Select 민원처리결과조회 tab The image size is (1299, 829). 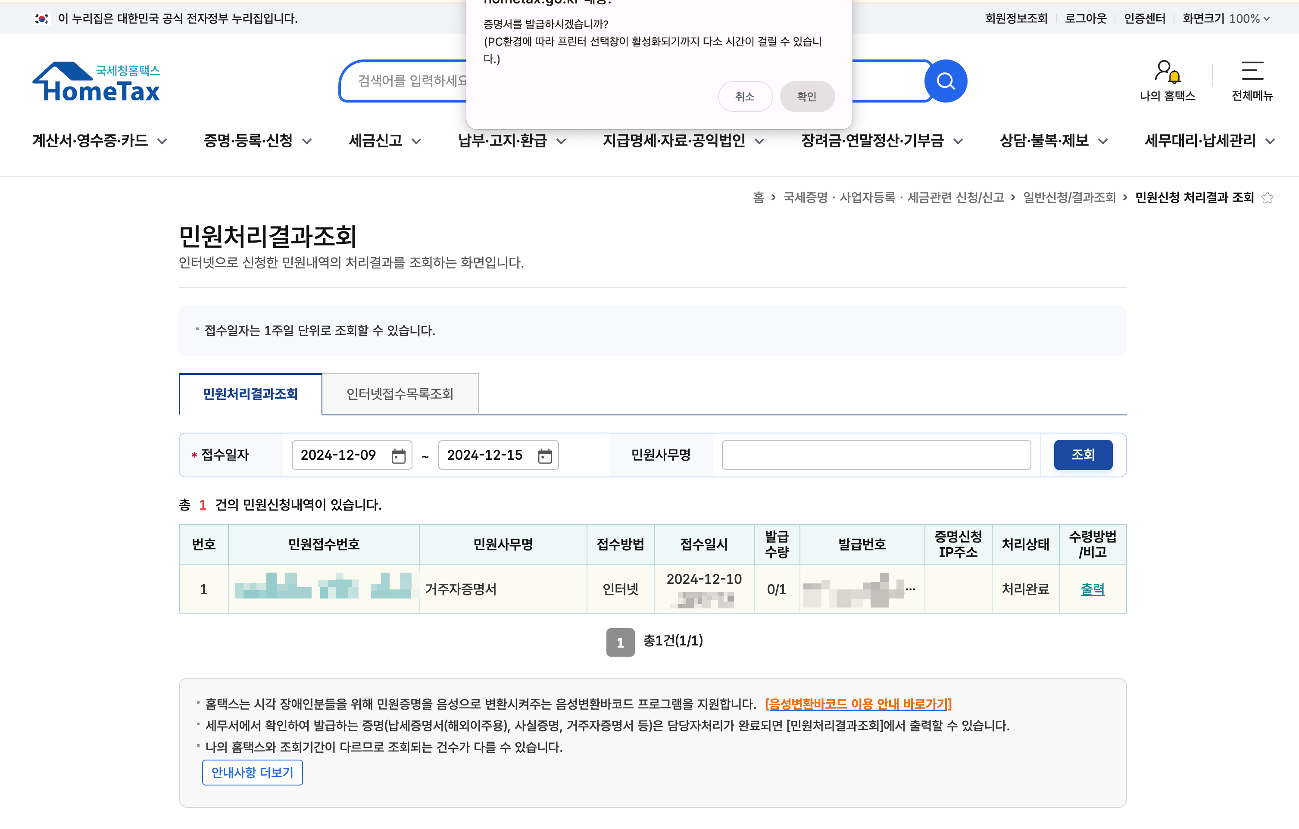(x=250, y=394)
